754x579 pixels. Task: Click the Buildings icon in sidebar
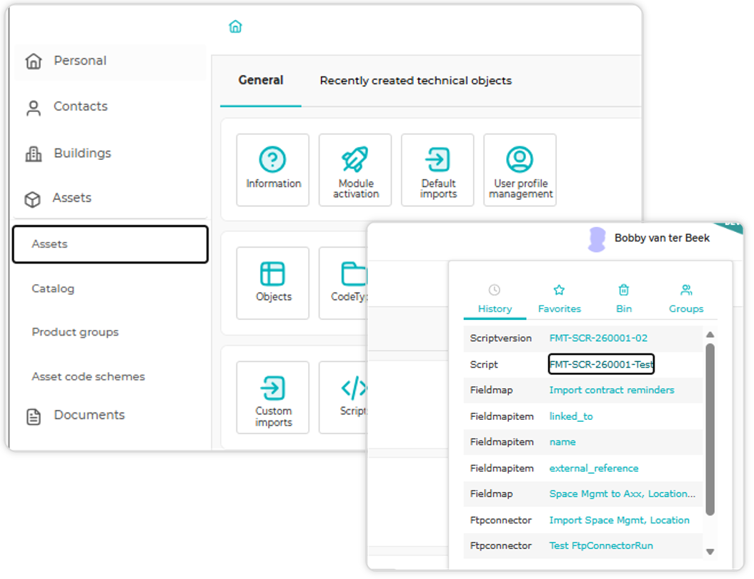[34, 153]
